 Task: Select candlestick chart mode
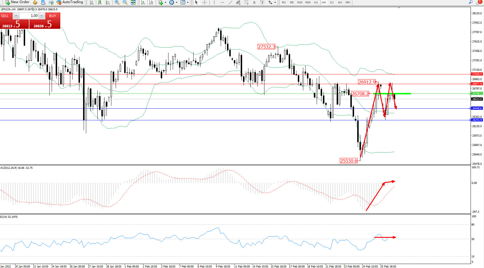pyautogui.click(x=100, y=2)
